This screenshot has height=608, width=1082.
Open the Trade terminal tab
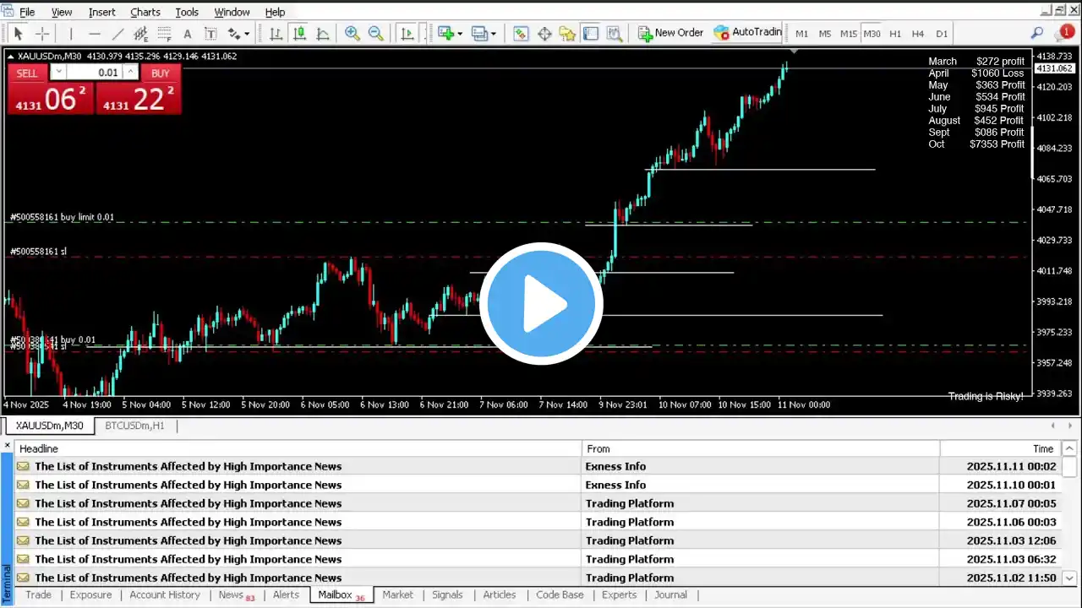tap(38, 594)
